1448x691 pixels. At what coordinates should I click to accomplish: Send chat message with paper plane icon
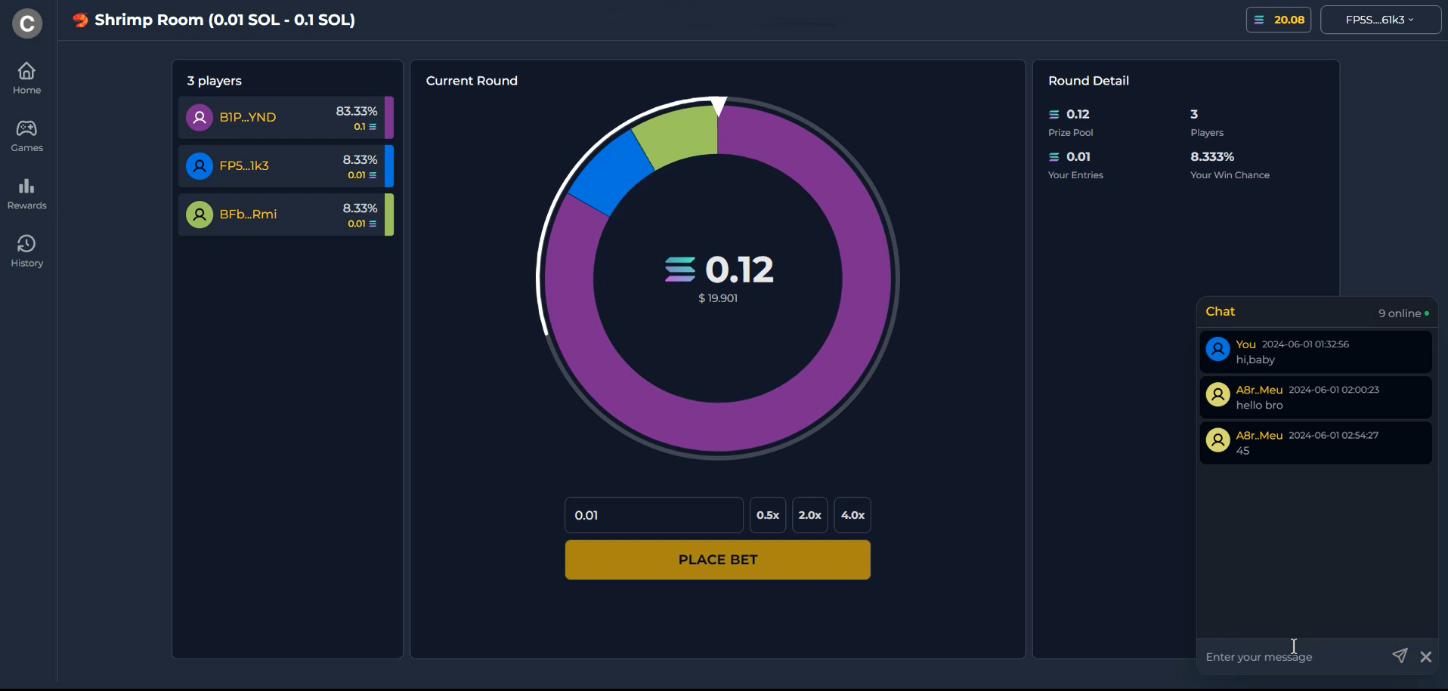tap(1400, 656)
